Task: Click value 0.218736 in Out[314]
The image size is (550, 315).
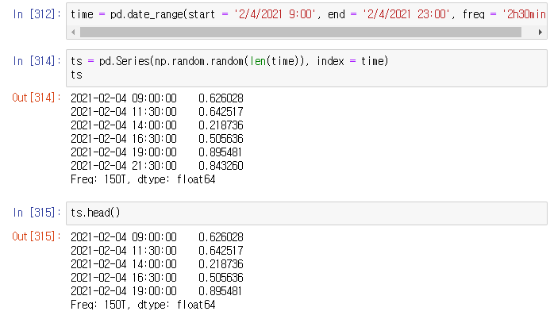Action: (221, 125)
